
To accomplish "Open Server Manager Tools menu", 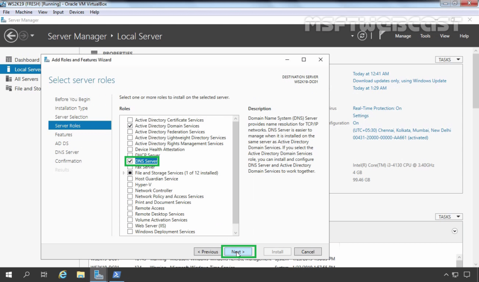I will click(x=425, y=36).
